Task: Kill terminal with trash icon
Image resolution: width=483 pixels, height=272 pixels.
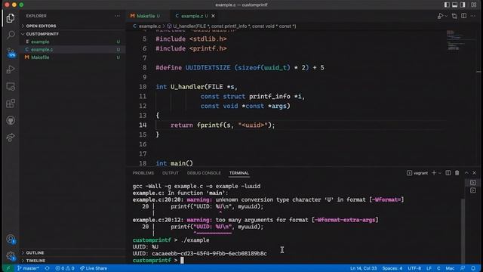Action: [457, 173]
